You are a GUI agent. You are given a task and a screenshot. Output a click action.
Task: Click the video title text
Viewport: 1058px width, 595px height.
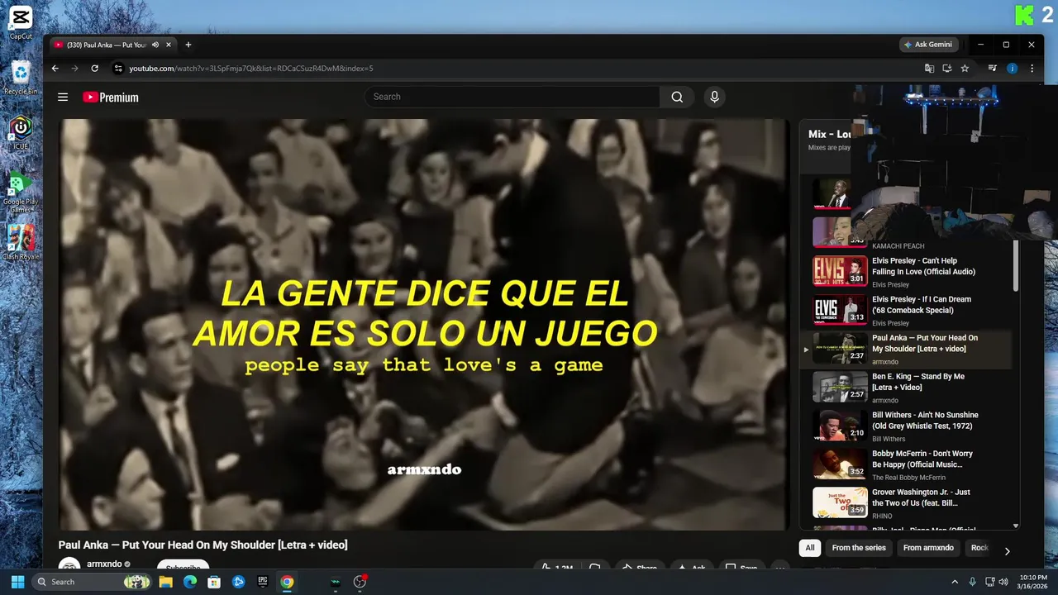coord(203,545)
